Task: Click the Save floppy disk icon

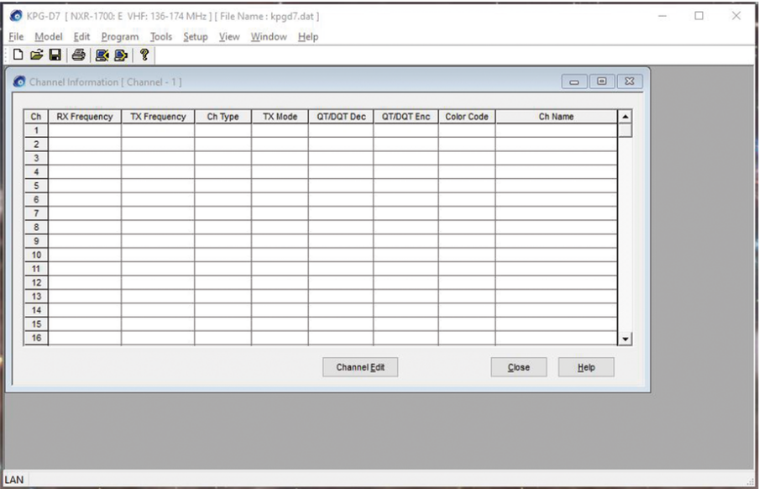Action: coord(55,55)
